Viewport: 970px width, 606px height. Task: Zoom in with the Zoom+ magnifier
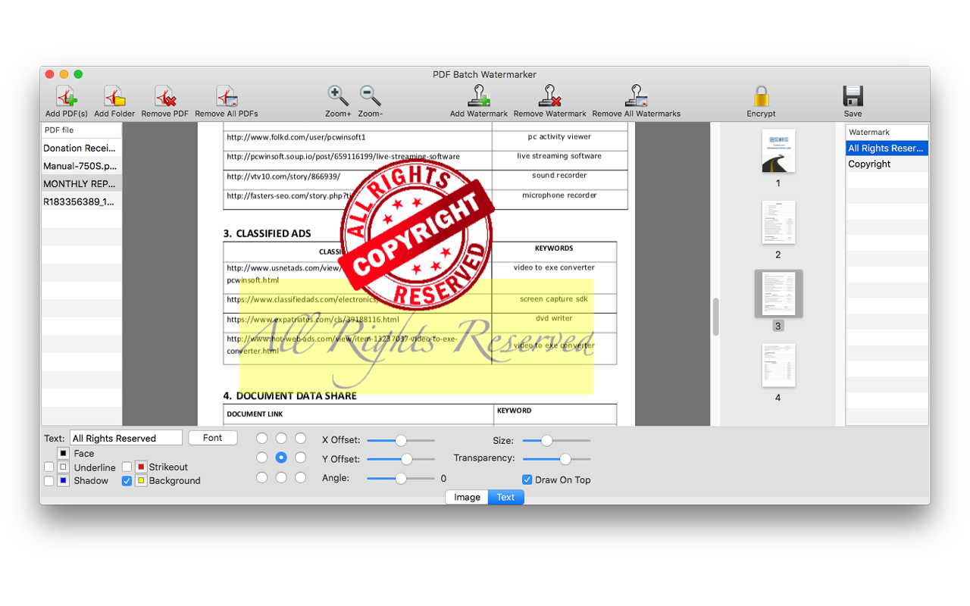[338, 96]
